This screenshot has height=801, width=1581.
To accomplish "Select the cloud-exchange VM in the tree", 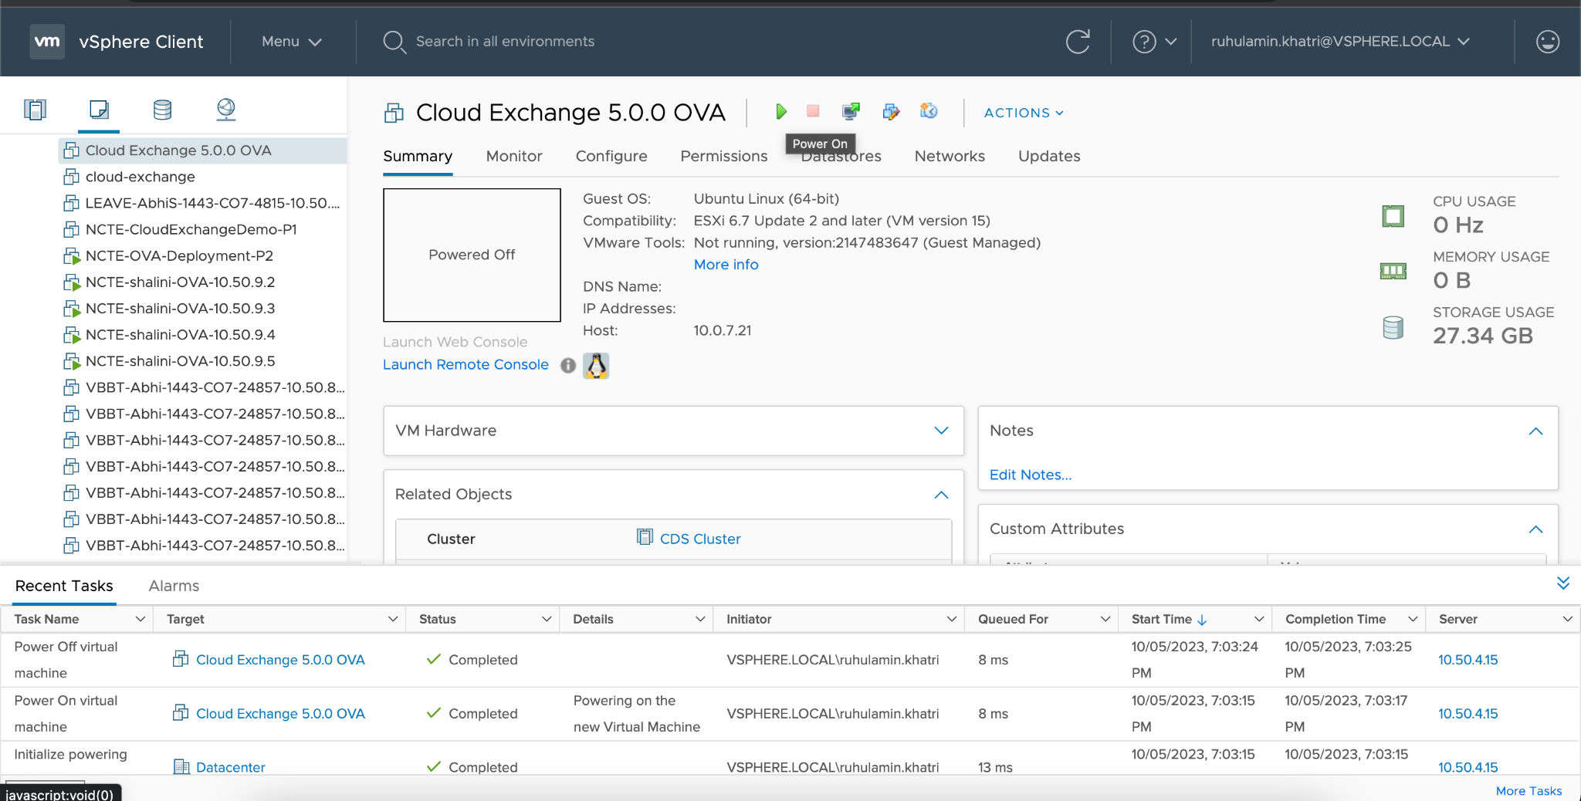I will point(140,177).
